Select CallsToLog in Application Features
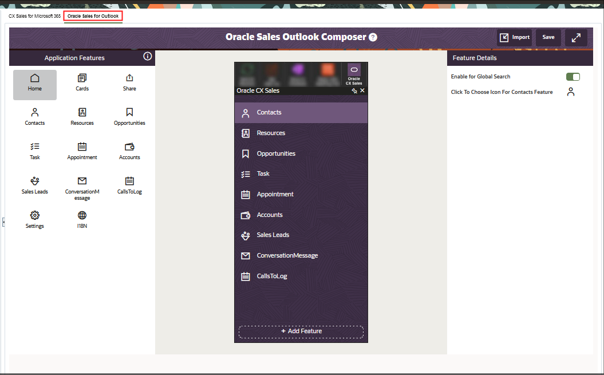 (x=129, y=185)
